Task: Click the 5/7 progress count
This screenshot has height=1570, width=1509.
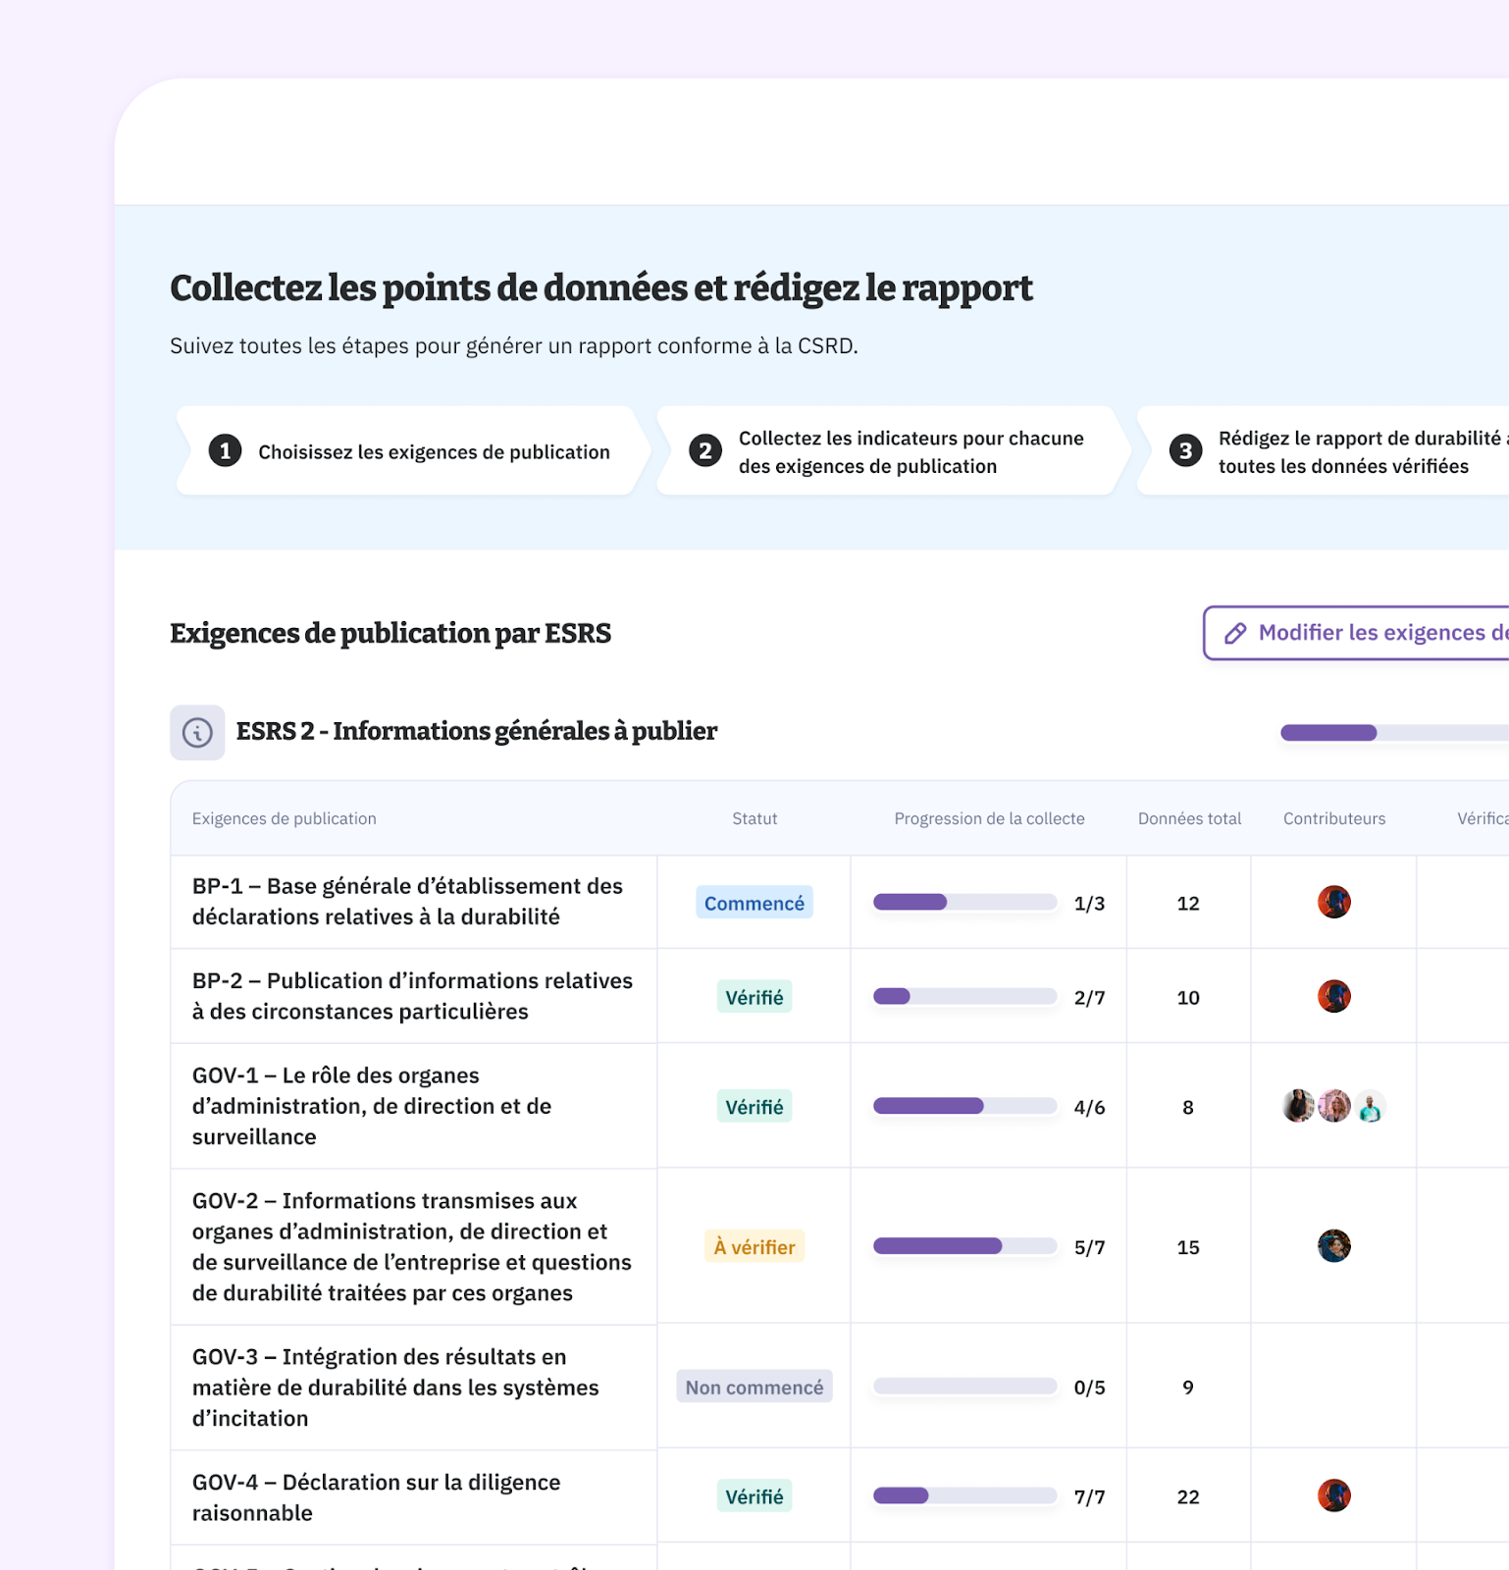Action: [x=1089, y=1248]
